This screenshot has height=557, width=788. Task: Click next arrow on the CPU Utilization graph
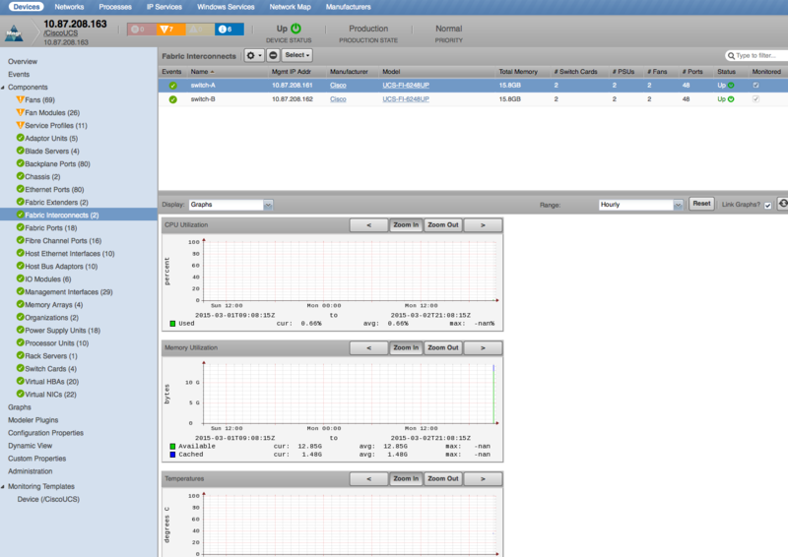coord(483,225)
